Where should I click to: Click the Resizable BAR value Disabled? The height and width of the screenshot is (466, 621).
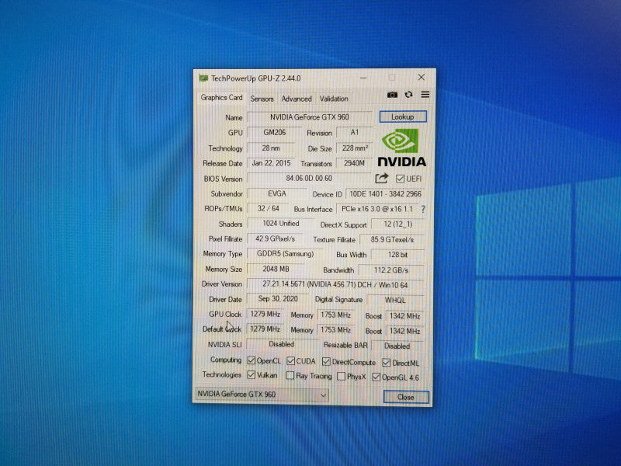click(397, 346)
